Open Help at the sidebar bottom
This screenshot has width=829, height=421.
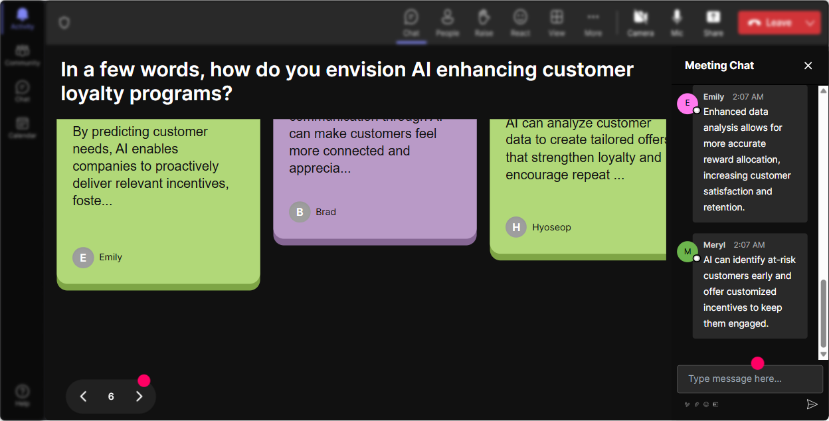tap(22, 395)
